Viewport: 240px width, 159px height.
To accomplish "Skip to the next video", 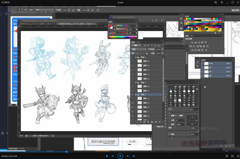I will tap(128, 156).
